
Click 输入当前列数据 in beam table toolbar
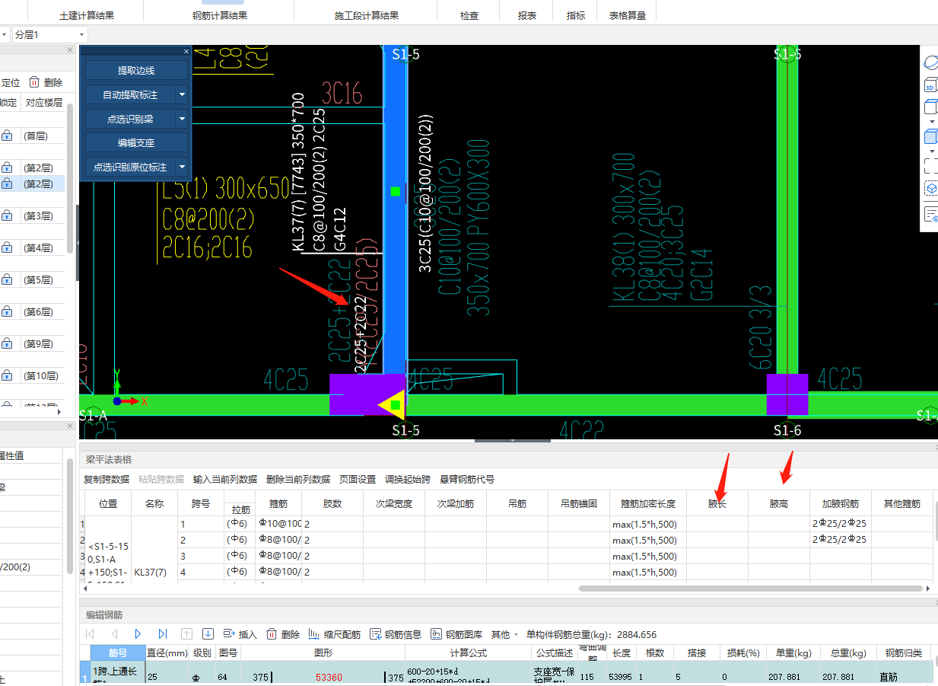click(x=225, y=479)
